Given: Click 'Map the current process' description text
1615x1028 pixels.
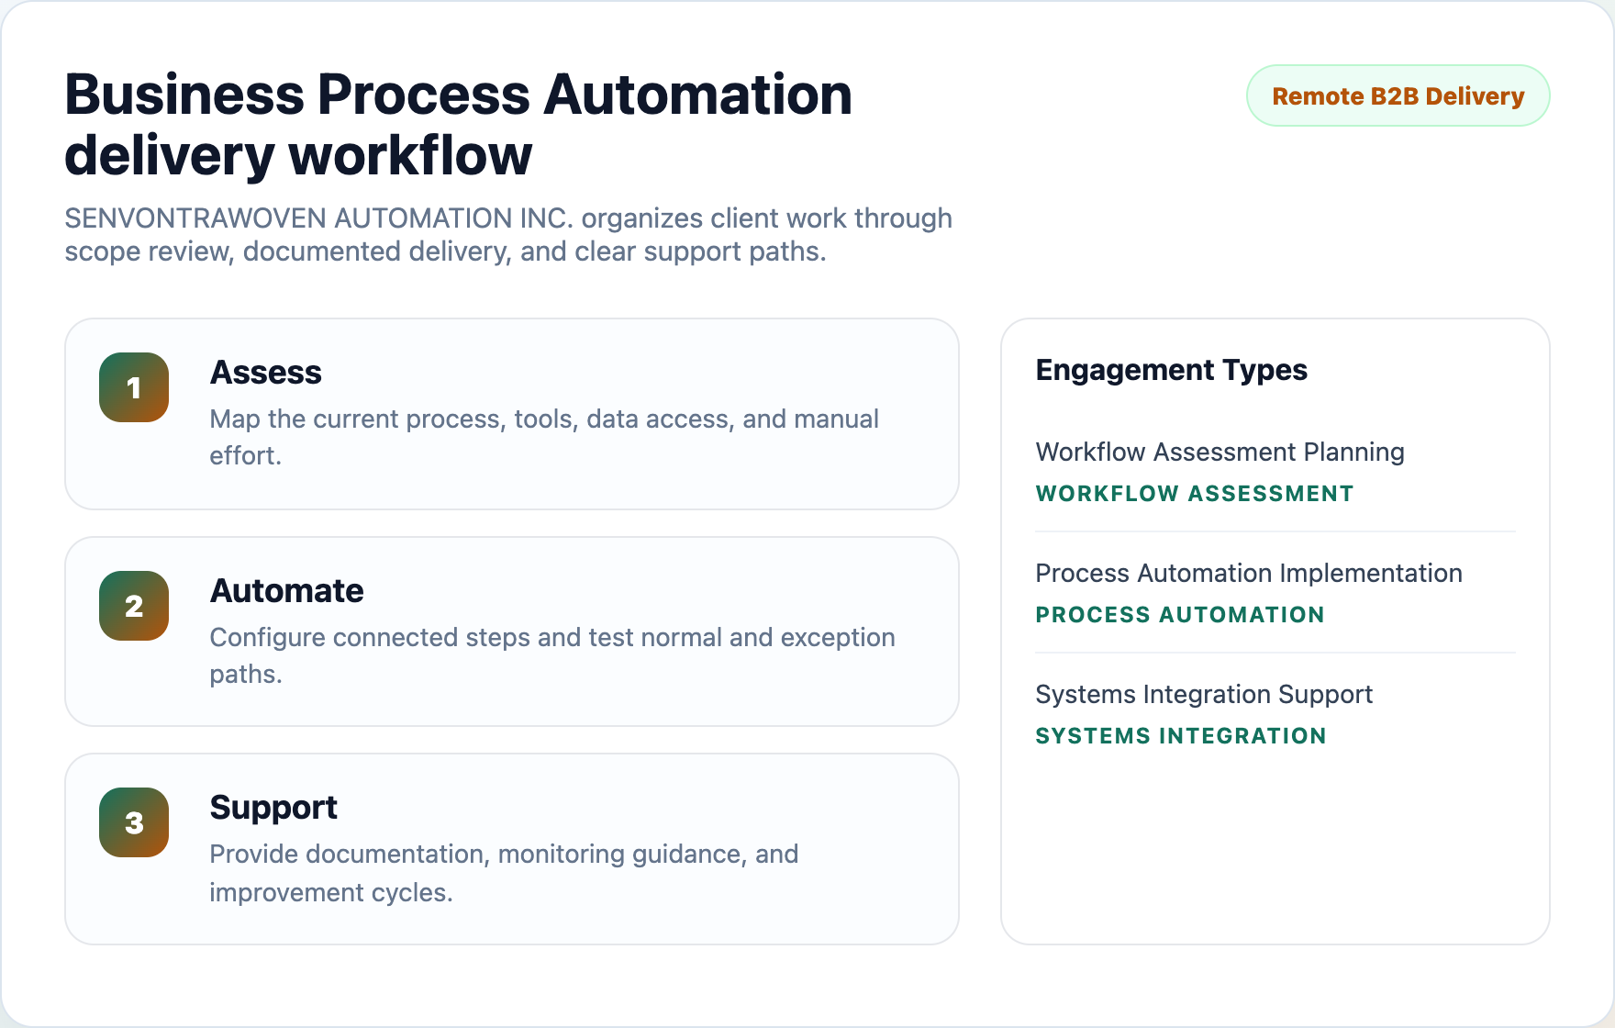Looking at the screenshot, I should (x=544, y=437).
